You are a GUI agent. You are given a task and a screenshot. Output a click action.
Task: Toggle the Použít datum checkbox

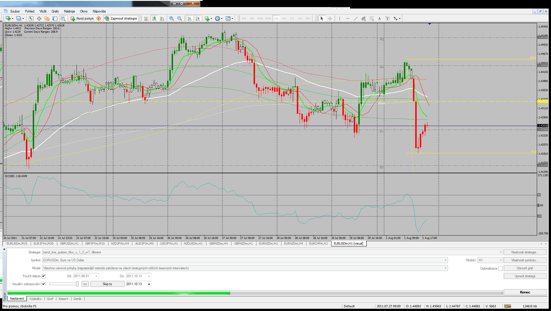pos(44,276)
